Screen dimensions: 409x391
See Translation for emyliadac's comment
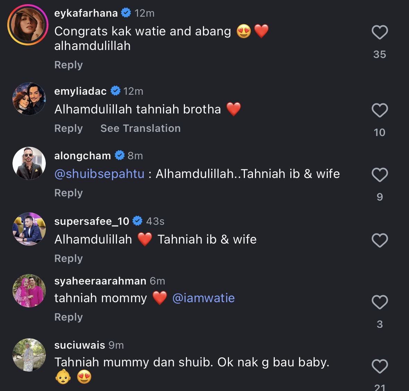pos(140,128)
